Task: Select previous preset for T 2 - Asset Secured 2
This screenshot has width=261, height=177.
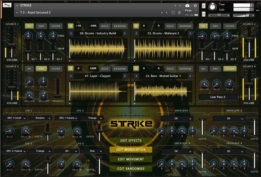Action: (x=162, y=13)
